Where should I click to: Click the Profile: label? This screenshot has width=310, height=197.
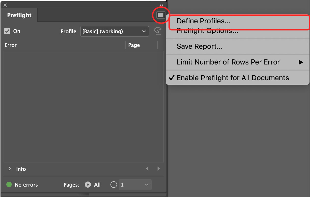click(x=69, y=31)
